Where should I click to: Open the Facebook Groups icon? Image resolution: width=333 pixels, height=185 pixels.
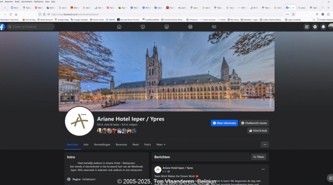(x=190, y=27)
